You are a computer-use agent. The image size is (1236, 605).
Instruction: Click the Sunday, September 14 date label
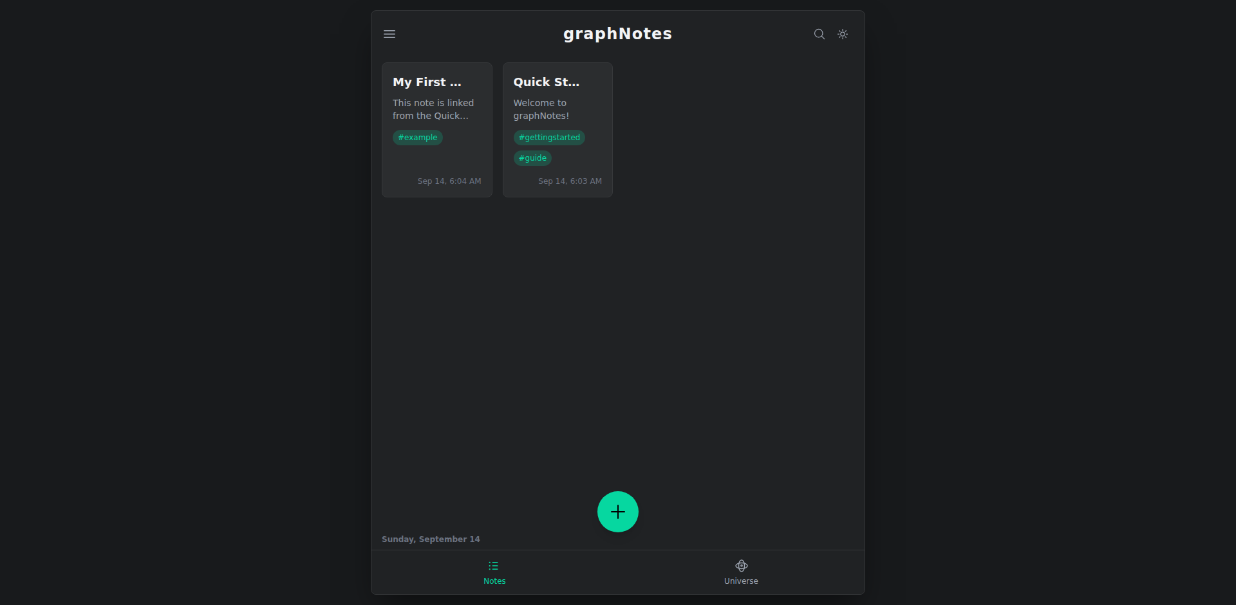pyautogui.click(x=431, y=539)
